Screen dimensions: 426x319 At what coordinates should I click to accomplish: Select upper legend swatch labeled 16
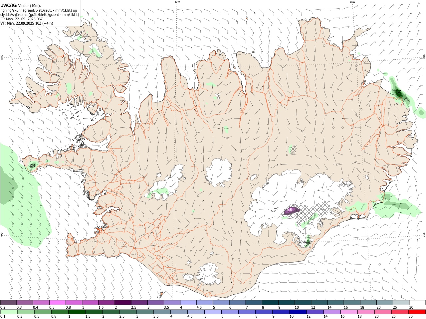[351, 302]
